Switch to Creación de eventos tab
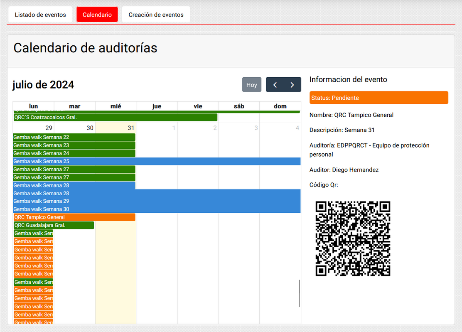 156,15
